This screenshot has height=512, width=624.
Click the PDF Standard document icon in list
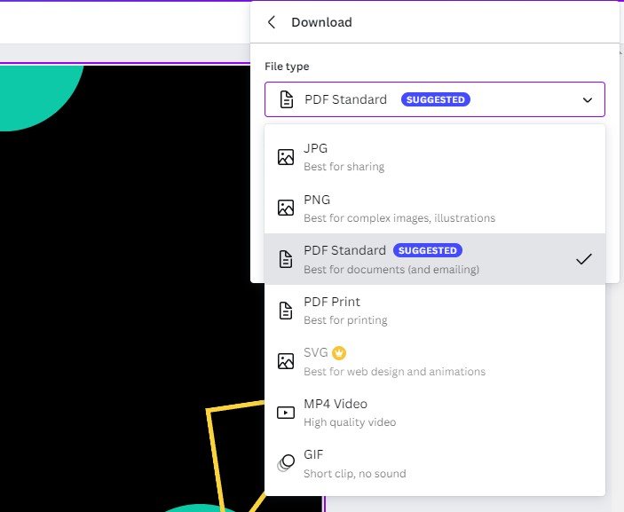[286, 259]
